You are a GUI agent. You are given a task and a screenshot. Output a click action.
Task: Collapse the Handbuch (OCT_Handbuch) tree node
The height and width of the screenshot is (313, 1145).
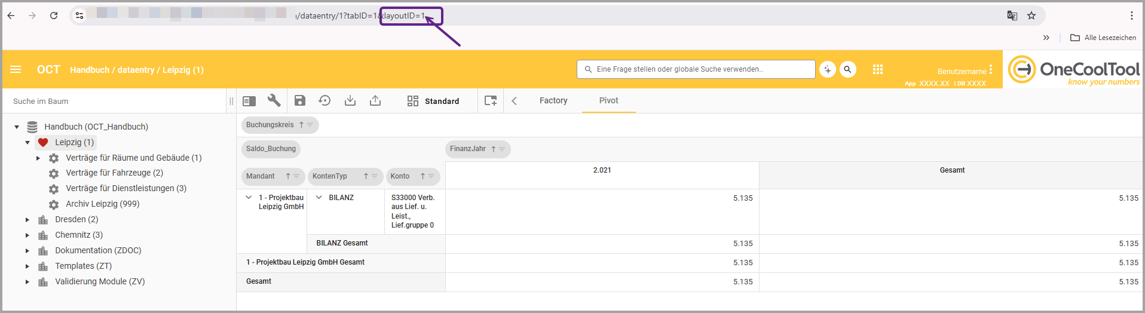17,127
